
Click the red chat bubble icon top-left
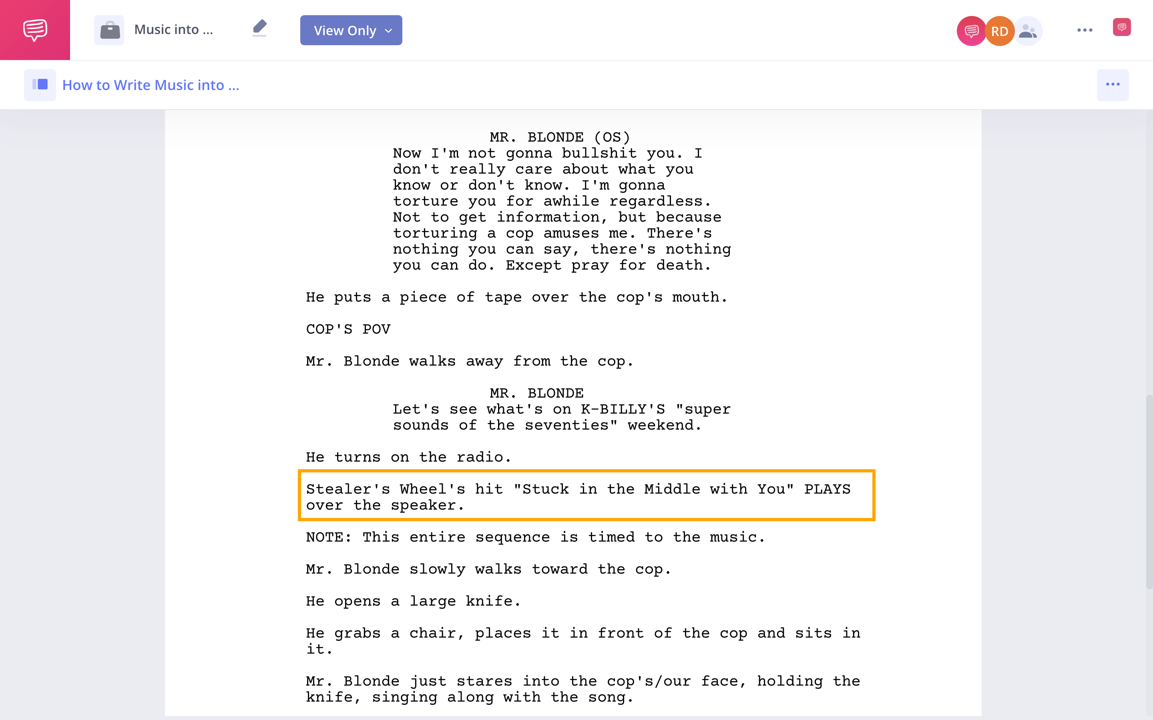(35, 30)
